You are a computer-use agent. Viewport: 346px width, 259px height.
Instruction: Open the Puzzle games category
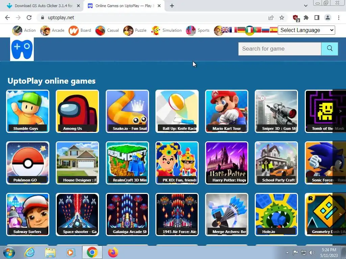coord(135,30)
